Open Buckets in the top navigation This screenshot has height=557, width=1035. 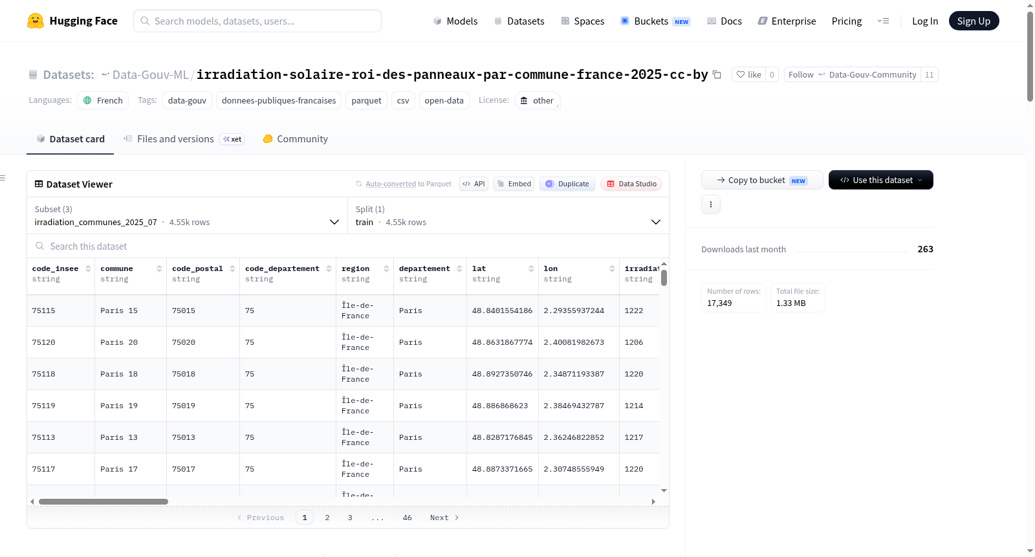pyautogui.click(x=655, y=21)
